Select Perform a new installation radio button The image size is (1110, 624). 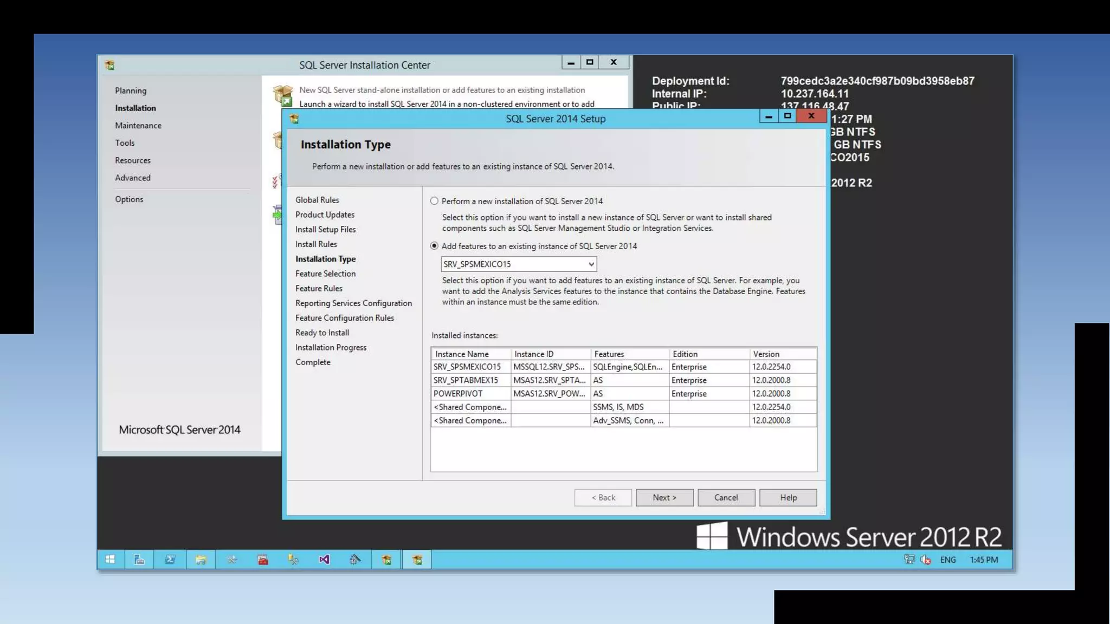(x=434, y=201)
